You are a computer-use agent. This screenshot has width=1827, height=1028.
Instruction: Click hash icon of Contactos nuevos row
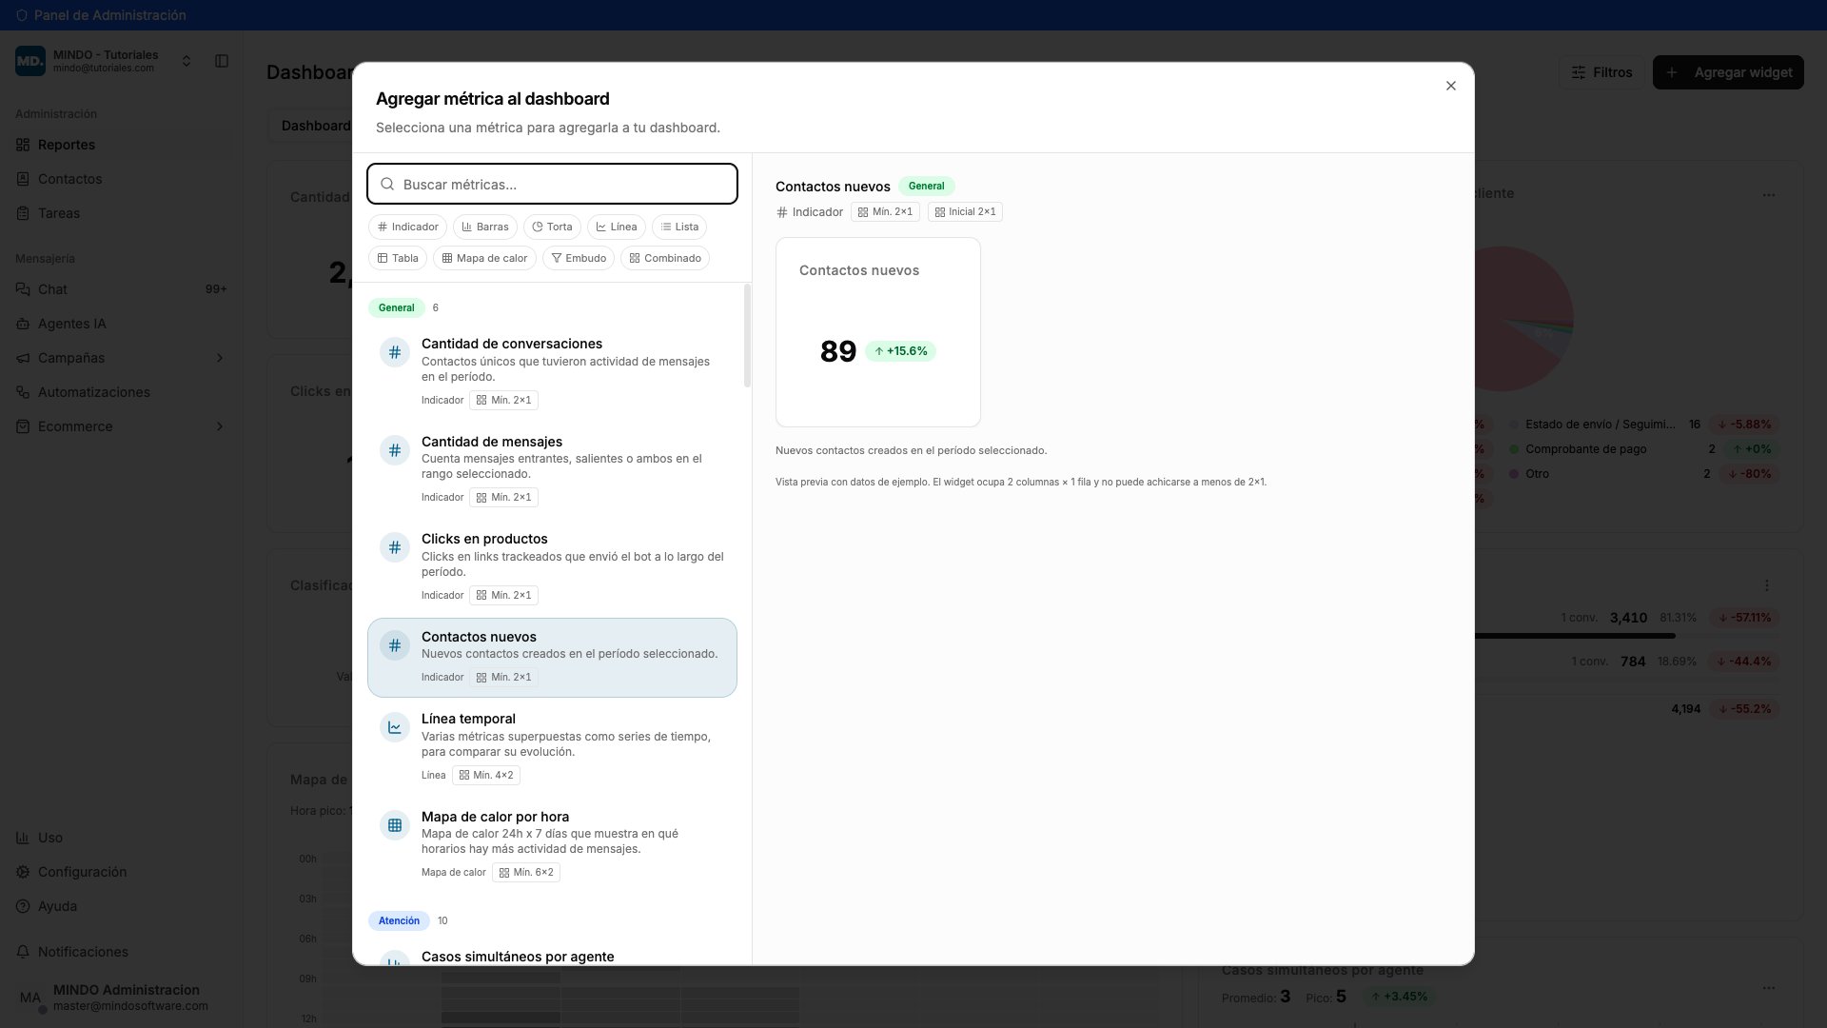point(395,645)
